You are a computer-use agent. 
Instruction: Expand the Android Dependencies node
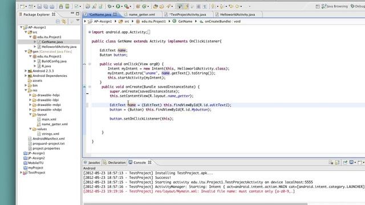[x=26, y=76]
